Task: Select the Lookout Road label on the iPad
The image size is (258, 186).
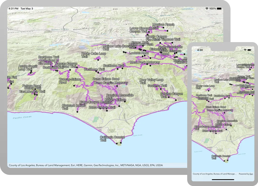Action: tap(139, 53)
